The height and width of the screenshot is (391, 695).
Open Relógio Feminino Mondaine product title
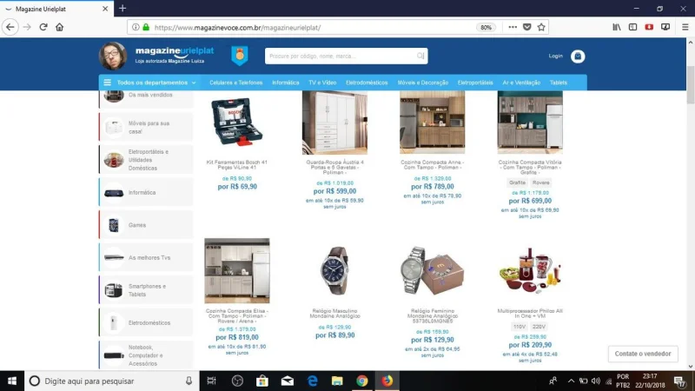click(432, 315)
